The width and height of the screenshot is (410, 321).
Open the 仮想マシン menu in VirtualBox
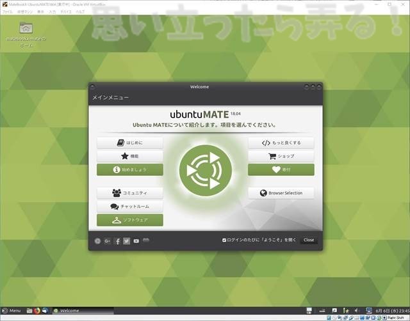25,12
